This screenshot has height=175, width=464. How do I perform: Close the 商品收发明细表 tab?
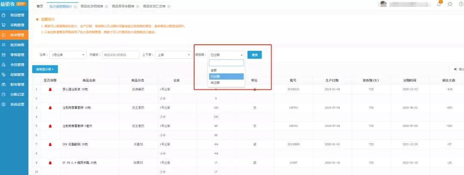[107, 7]
